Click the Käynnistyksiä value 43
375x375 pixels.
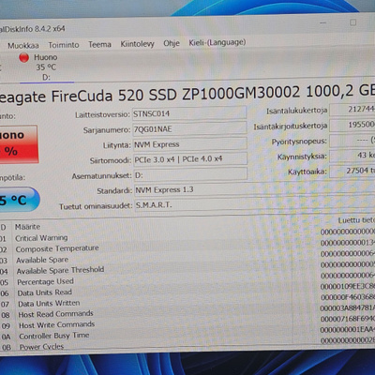click(x=352, y=156)
